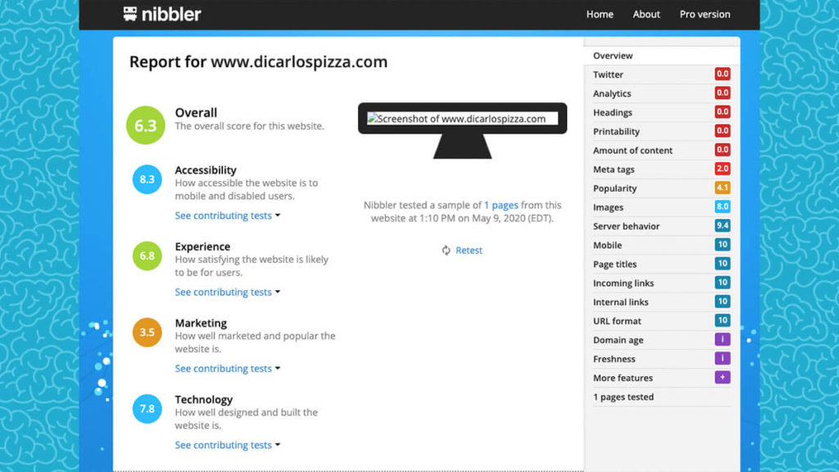This screenshot has height=472, width=839.
Task: Select the Overview tab in sidebar
Action: tap(613, 56)
